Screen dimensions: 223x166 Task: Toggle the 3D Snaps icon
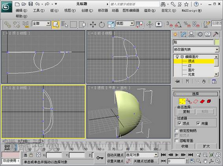[x=169, y=24]
